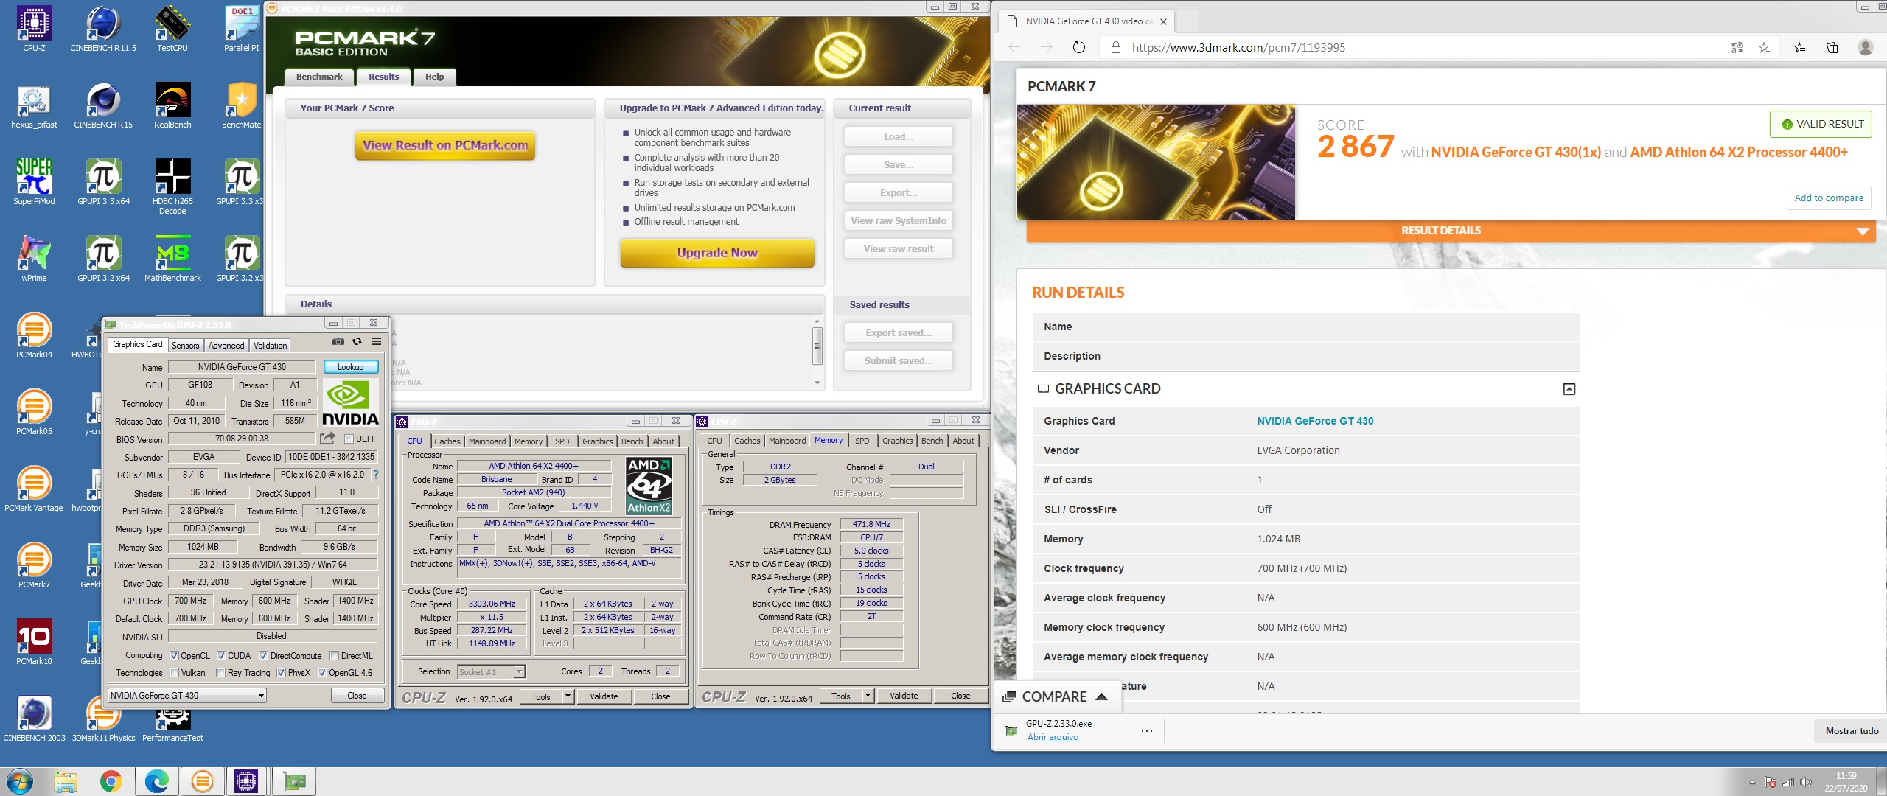This screenshot has height=796, width=1887.
Task: Open the Help tab in PCMark 7
Action: click(x=435, y=77)
